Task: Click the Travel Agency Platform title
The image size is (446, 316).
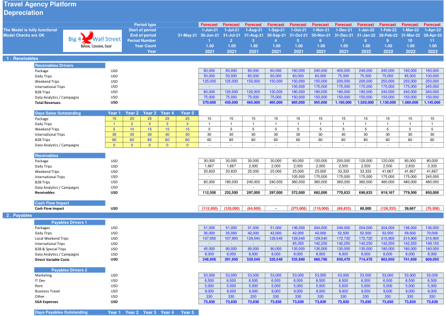Action: tap(40, 4)
